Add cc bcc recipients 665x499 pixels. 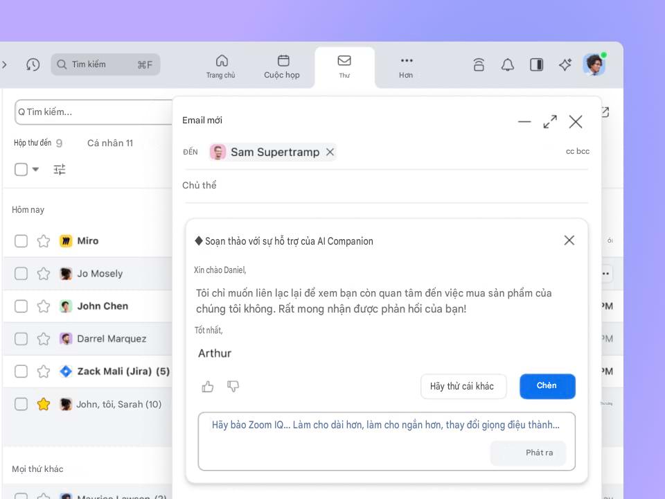click(578, 152)
